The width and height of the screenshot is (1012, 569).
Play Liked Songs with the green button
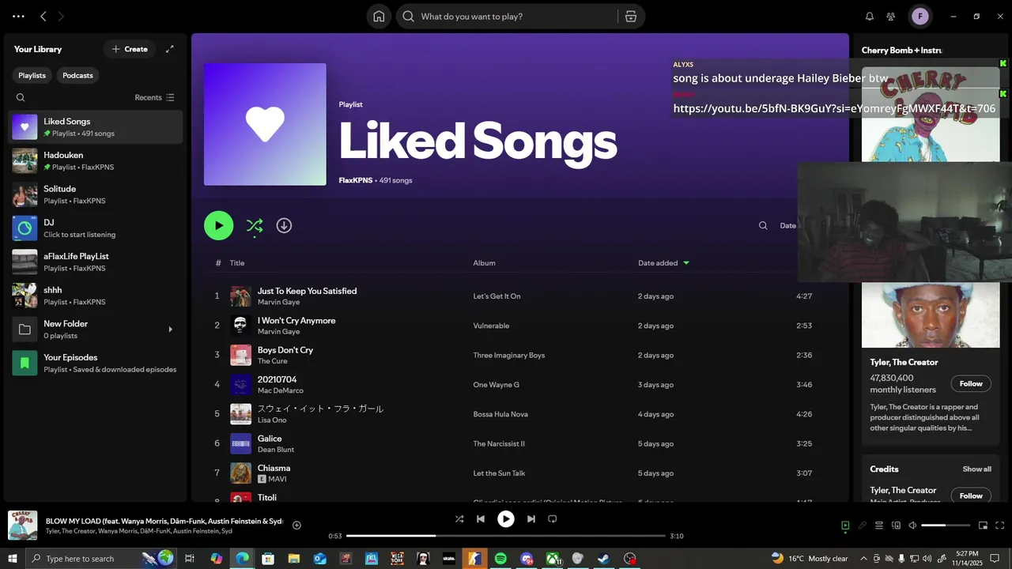click(219, 225)
